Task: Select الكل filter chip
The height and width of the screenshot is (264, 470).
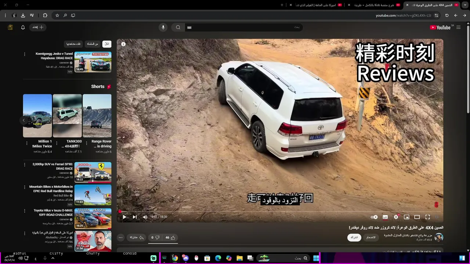Action: [x=107, y=44]
